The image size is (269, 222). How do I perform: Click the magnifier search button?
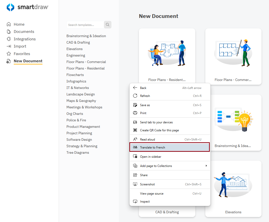point(108,25)
